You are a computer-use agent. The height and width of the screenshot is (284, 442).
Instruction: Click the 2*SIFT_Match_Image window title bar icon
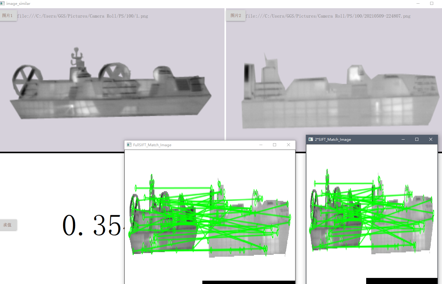[x=311, y=139]
